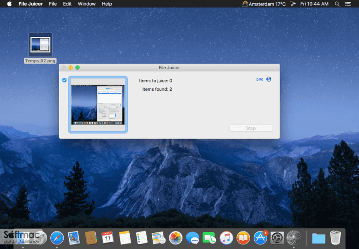Open Spotlight search magnifier
This screenshot has width=359, height=249.
pyautogui.click(x=337, y=4)
